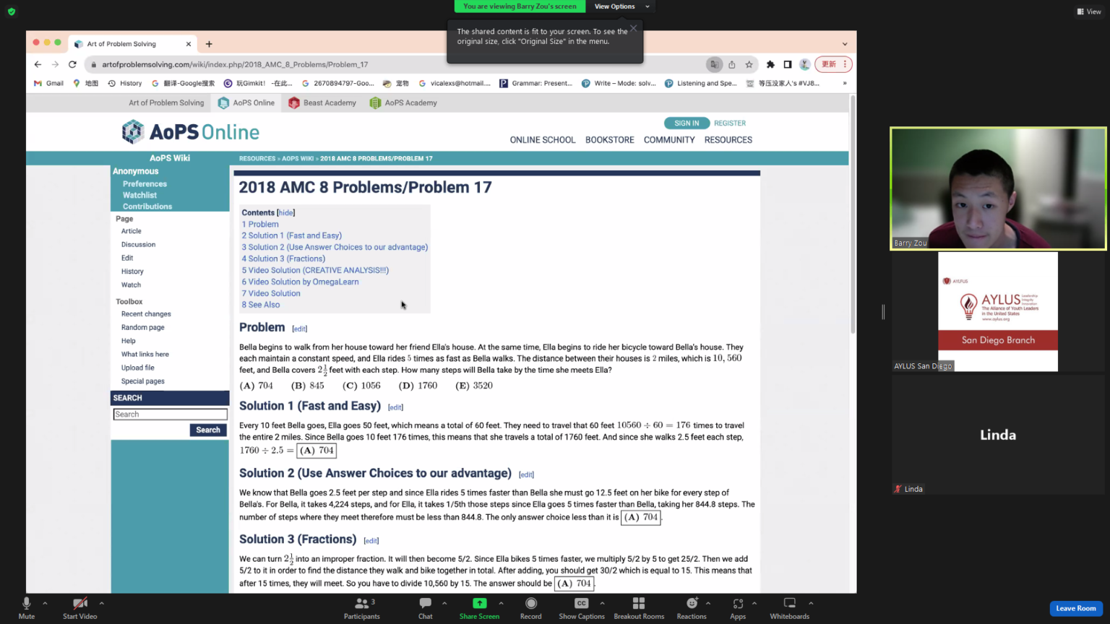Open Gmail bookmark

coord(48,83)
